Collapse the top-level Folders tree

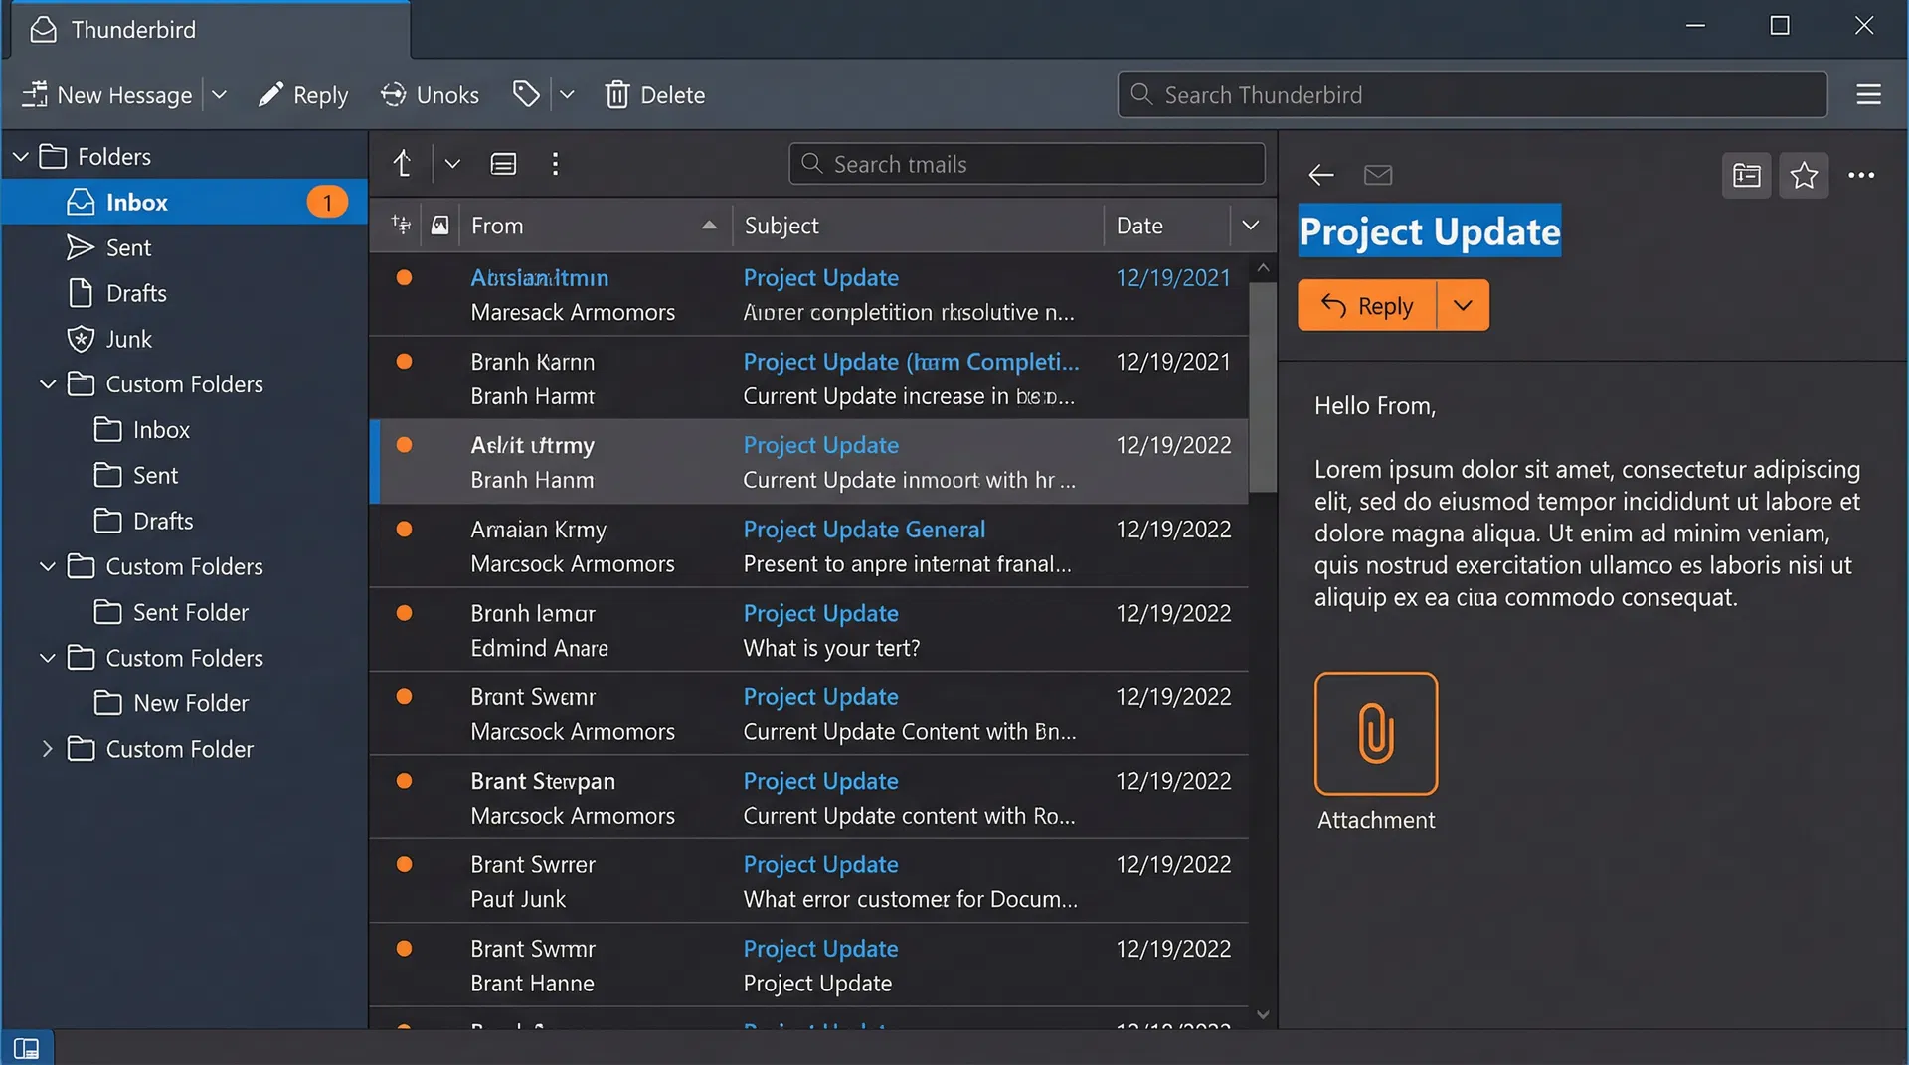(x=21, y=157)
